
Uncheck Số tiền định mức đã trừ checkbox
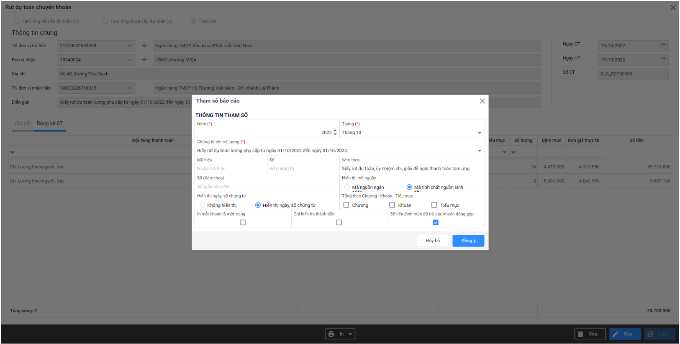coord(436,222)
